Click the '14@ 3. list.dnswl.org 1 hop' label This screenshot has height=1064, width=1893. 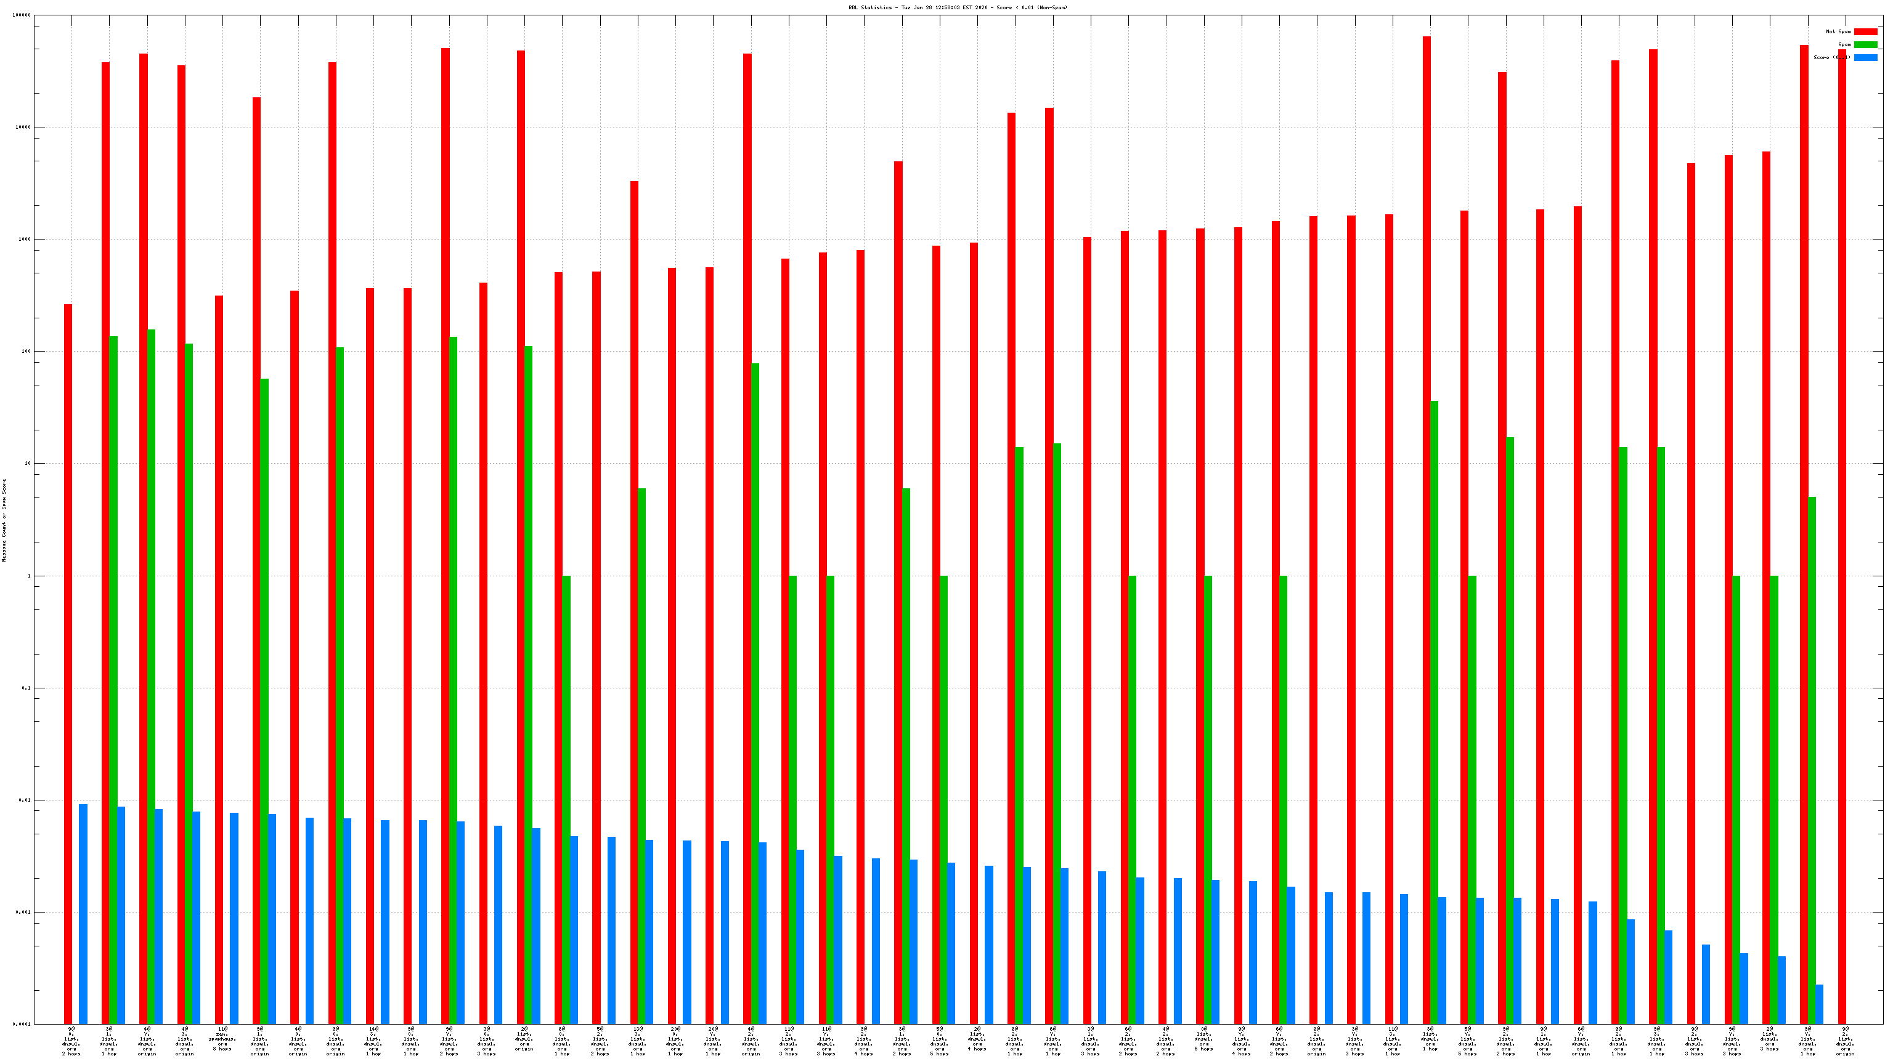click(x=373, y=1041)
